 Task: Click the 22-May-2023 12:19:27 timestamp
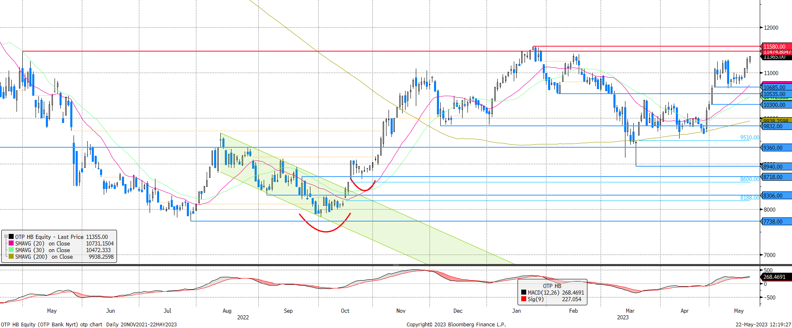point(763,324)
